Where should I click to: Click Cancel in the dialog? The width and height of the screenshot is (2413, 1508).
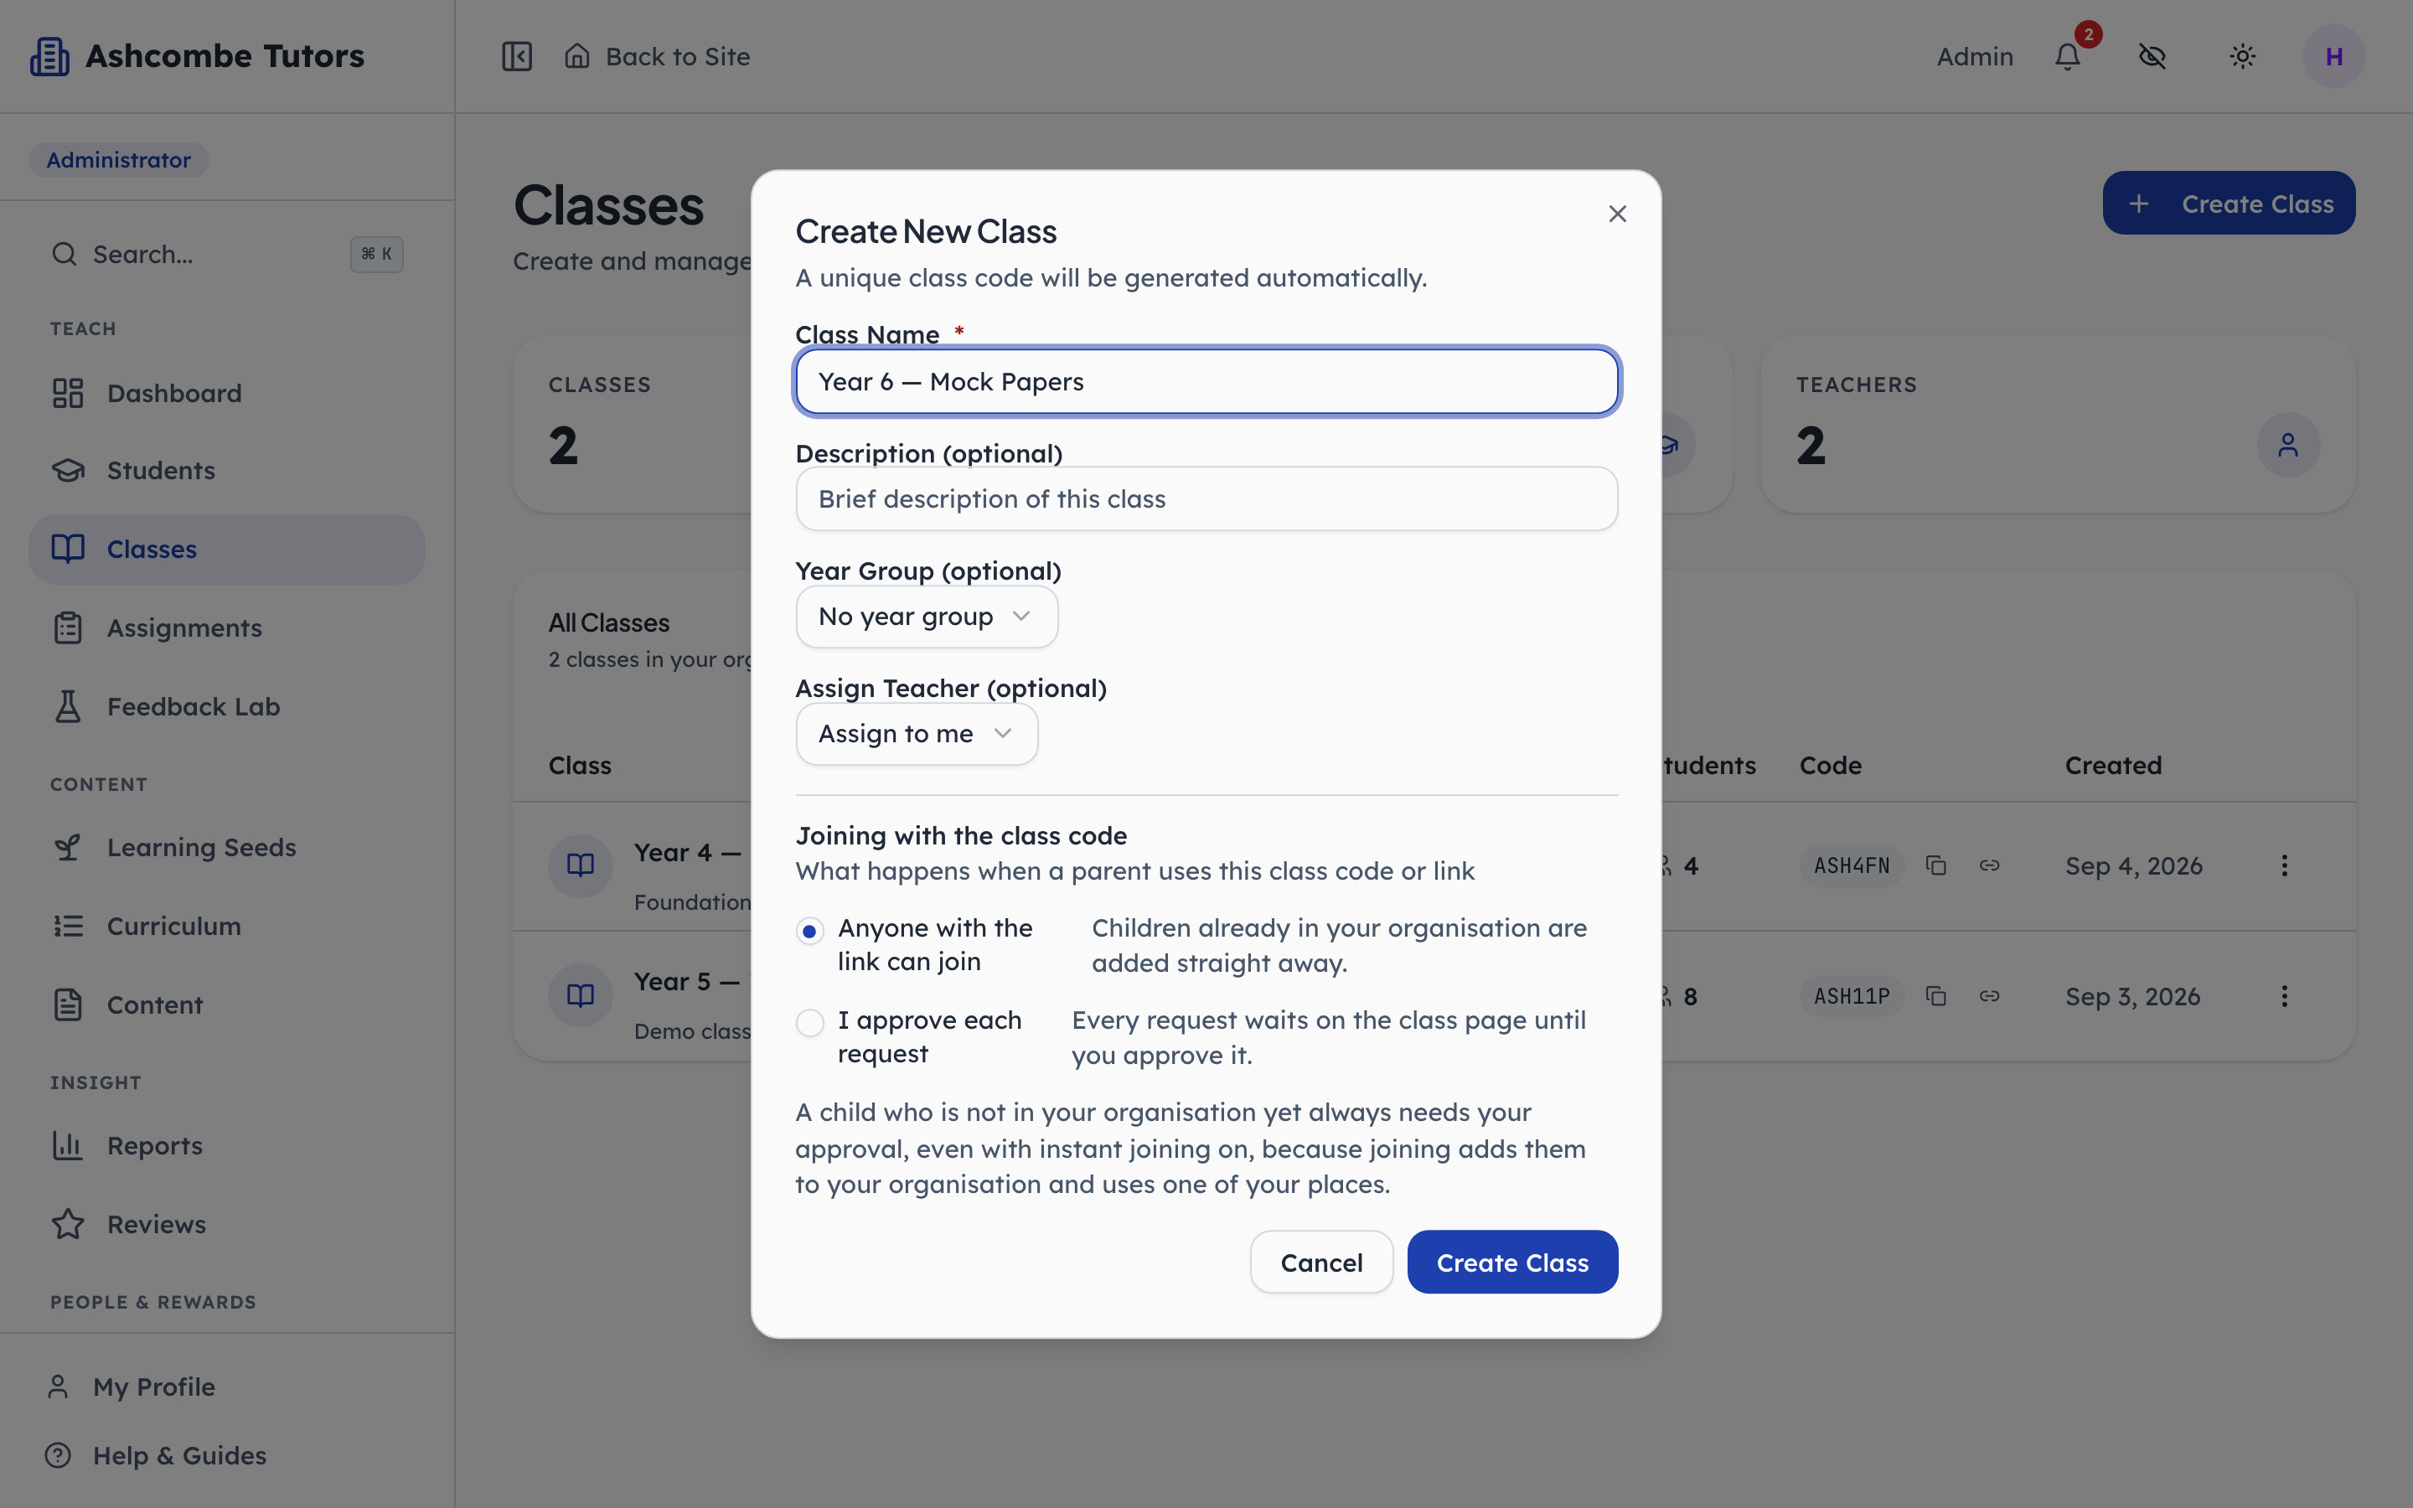[1321, 1262]
